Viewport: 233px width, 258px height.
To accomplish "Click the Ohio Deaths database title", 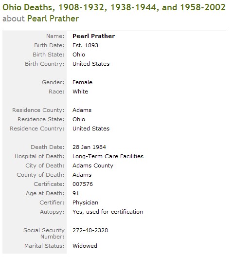I will point(114,7).
